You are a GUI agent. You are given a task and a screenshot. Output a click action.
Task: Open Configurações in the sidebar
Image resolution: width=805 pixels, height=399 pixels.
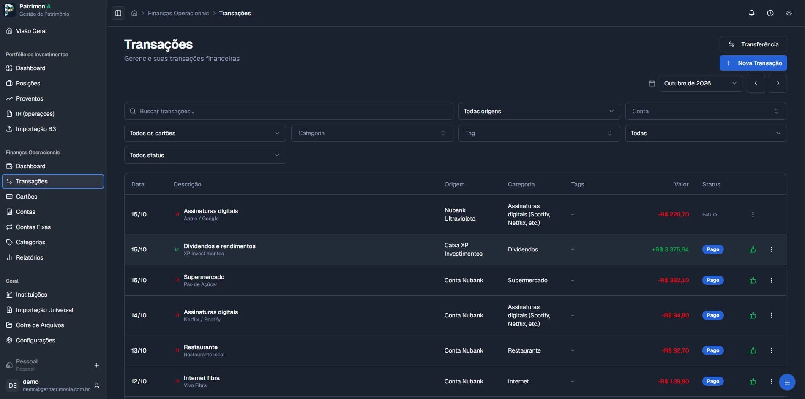(53, 340)
